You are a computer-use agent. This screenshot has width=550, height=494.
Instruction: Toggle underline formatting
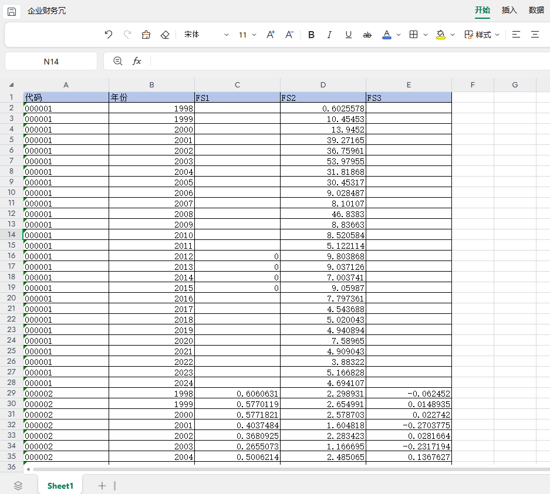pyautogui.click(x=348, y=35)
